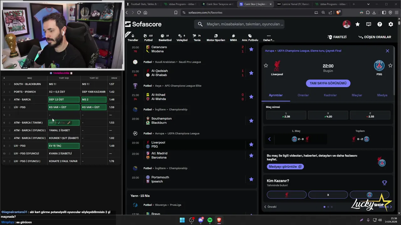
Task: Click the Sofascore logo
Action: (143, 24)
